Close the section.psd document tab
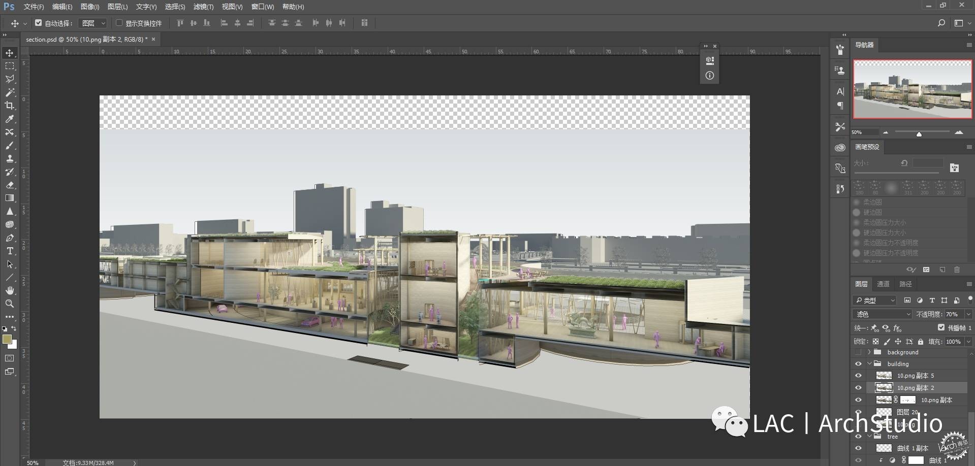Viewport: 975px width, 466px height. (x=153, y=39)
